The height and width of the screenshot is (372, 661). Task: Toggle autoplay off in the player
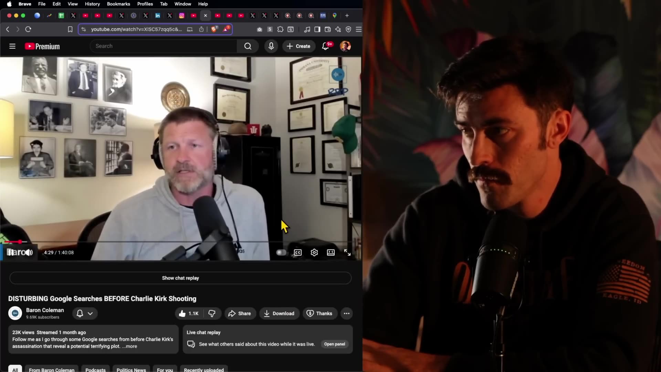tap(281, 252)
